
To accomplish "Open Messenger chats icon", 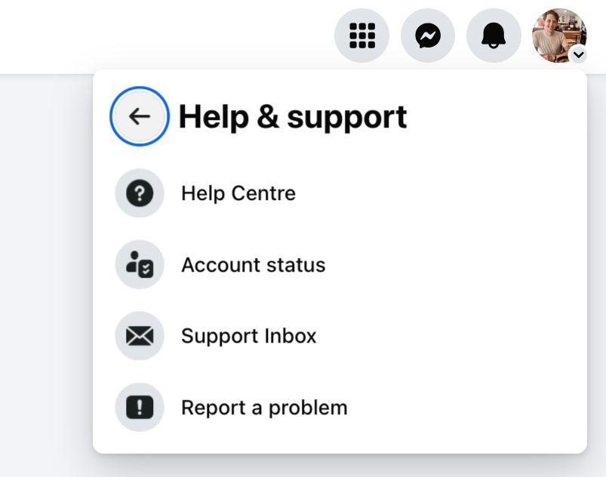I will [x=428, y=35].
